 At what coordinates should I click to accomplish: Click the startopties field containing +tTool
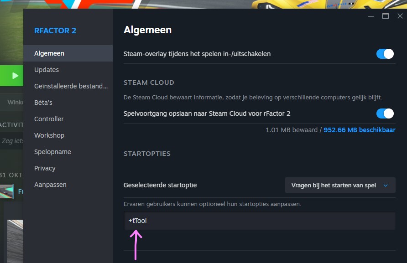[x=259, y=221]
